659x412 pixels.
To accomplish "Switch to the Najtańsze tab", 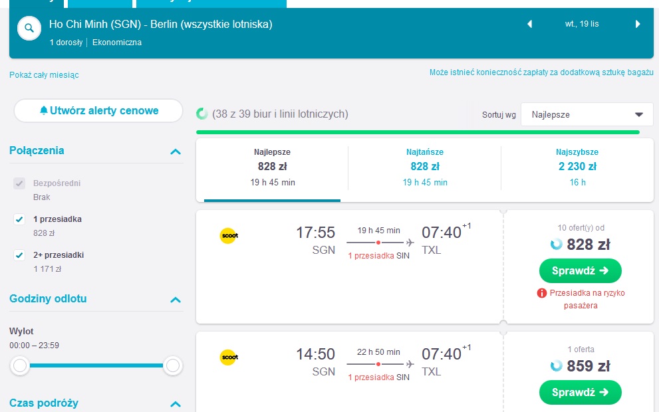I will pos(424,167).
